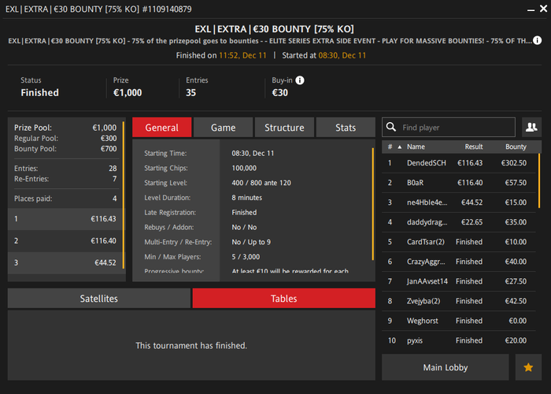Sort players by Result column
The height and width of the screenshot is (394, 551).
click(474, 147)
